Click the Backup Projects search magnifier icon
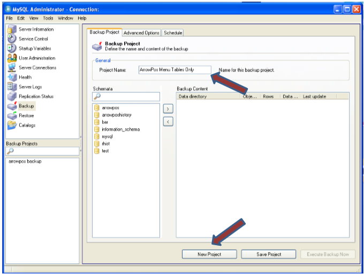The width and height of the screenshot is (364, 274). tap(10, 151)
